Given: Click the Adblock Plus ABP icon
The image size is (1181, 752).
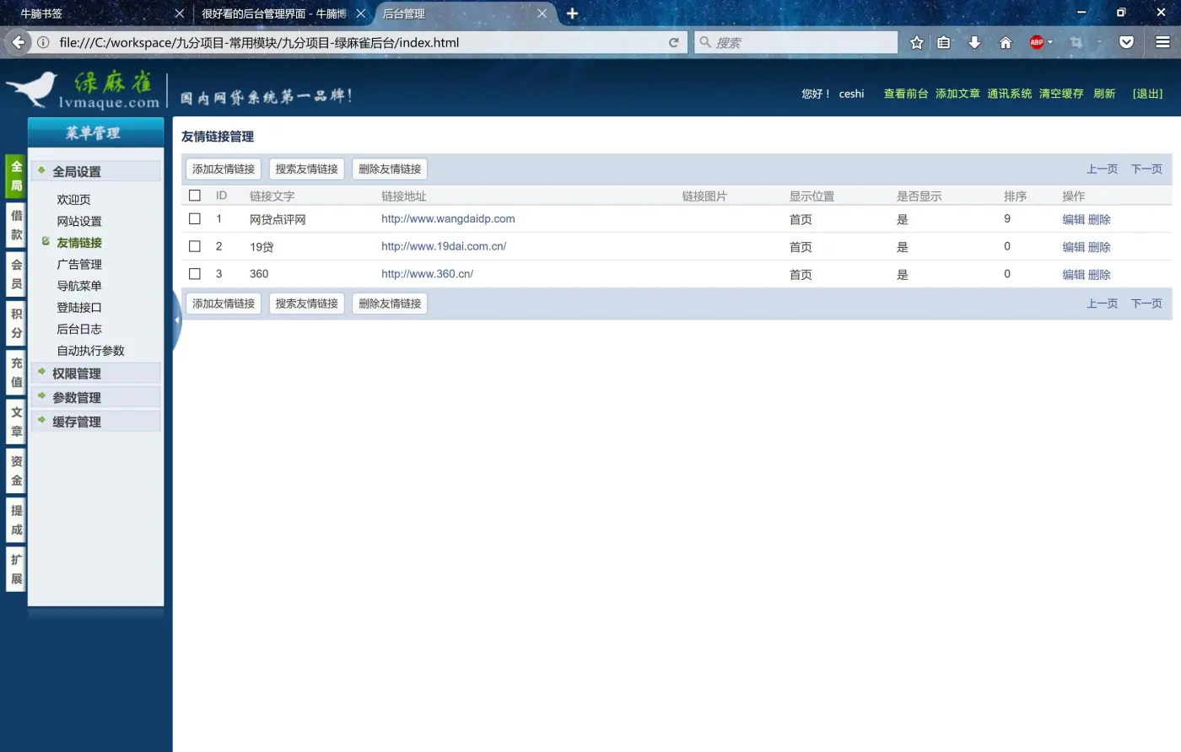Looking at the screenshot, I should click(1037, 42).
